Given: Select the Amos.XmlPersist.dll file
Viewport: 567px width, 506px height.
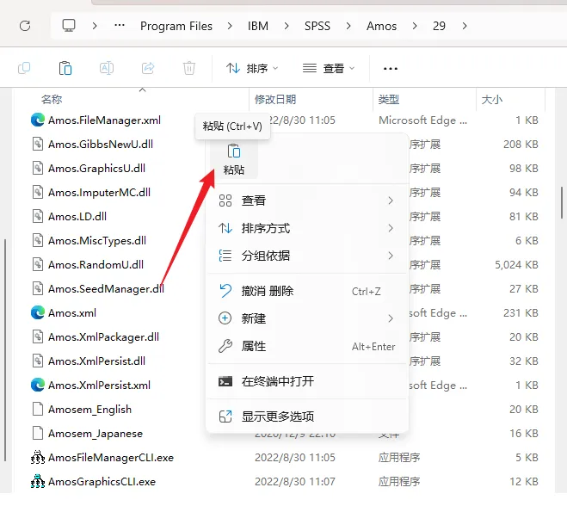Looking at the screenshot, I should [x=96, y=361].
